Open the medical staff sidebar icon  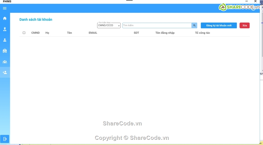coord(5,29)
